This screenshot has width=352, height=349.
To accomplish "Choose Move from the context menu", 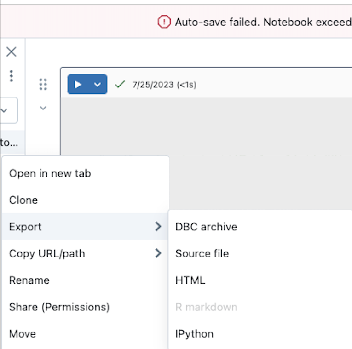I will click(23, 333).
